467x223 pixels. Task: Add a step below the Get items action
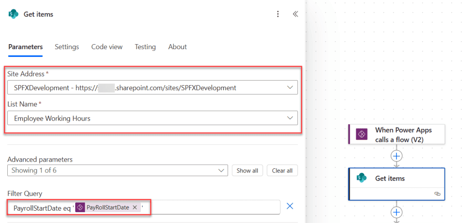(396, 212)
